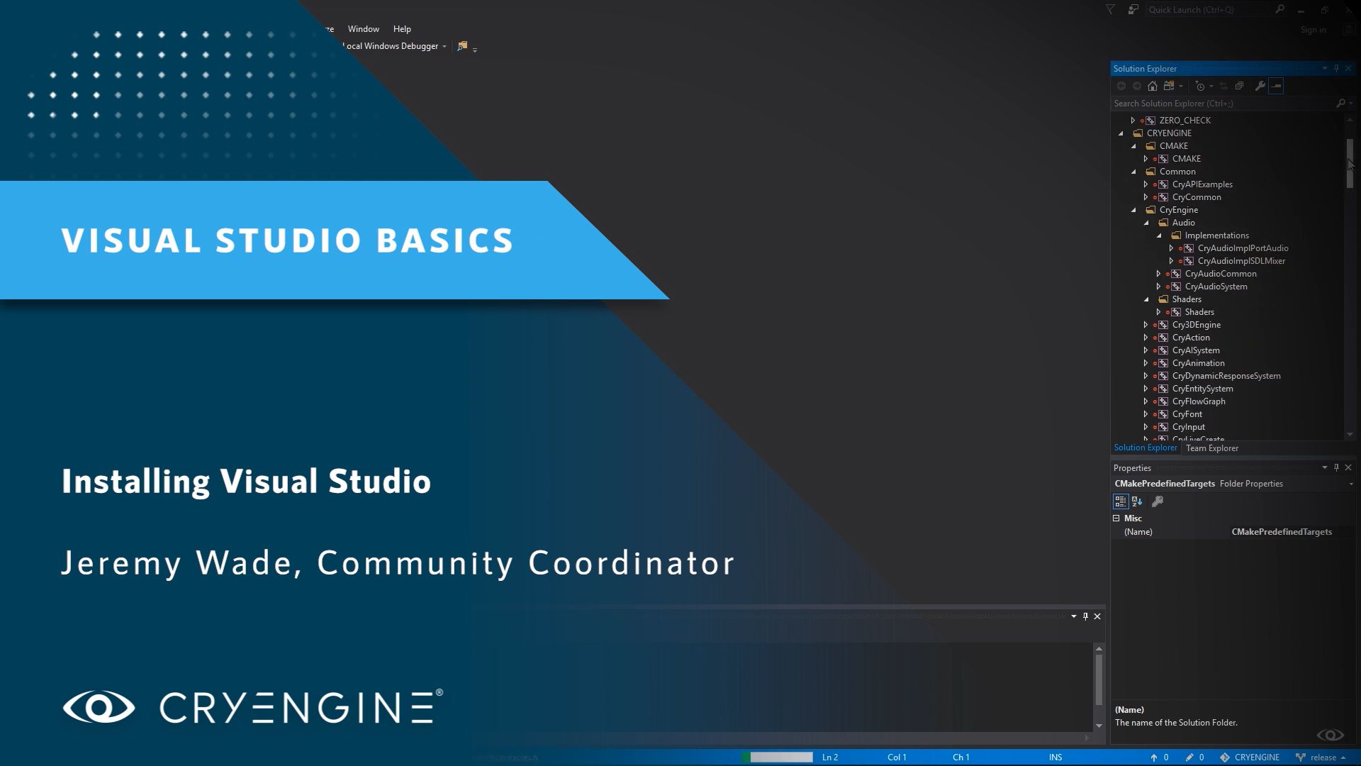Switch to the Team Explorer tab
The height and width of the screenshot is (766, 1361).
click(x=1212, y=448)
